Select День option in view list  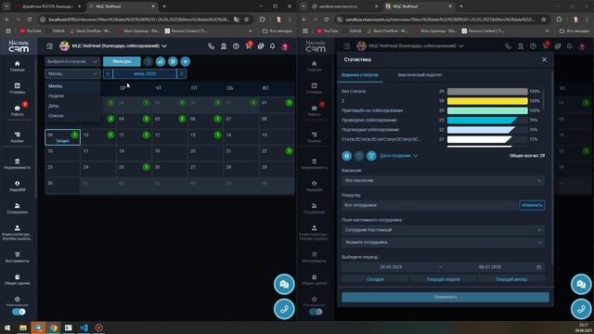coord(72,106)
